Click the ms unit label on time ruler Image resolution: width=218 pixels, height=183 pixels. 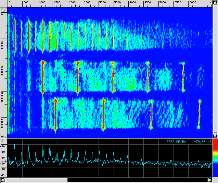click(3, 136)
